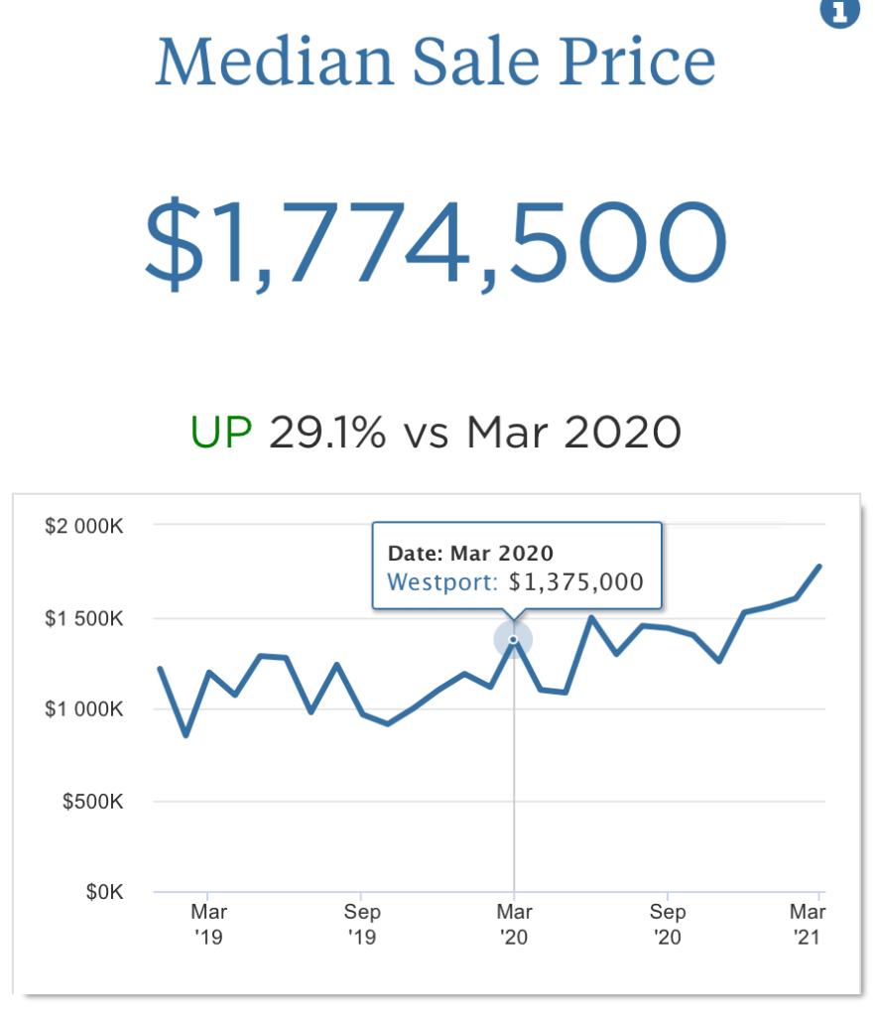The image size is (875, 1015).
Task: Click the $0K y-axis label
Action: pyautogui.click(x=103, y=892)
